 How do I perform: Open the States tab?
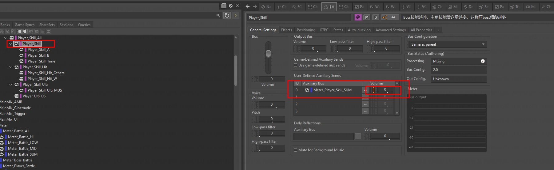[338, 30]
